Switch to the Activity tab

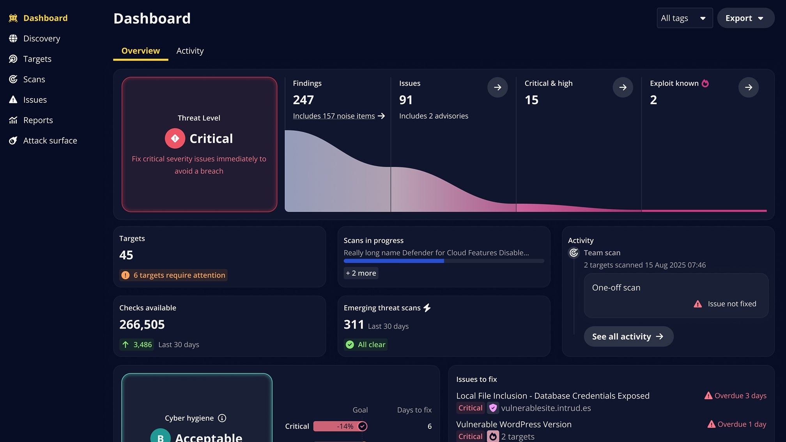point(190,51)
